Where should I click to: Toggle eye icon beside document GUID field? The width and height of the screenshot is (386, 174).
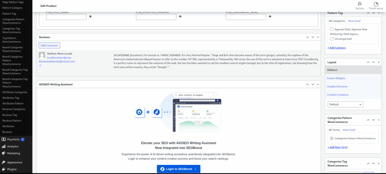[270, 17]
